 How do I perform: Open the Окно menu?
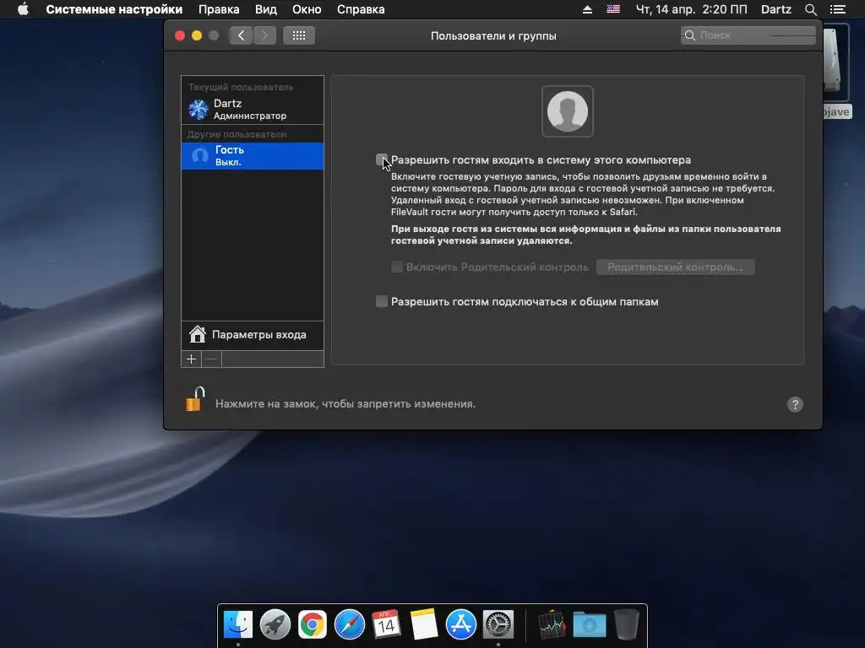pyautogui.click(x=307, y=9)
